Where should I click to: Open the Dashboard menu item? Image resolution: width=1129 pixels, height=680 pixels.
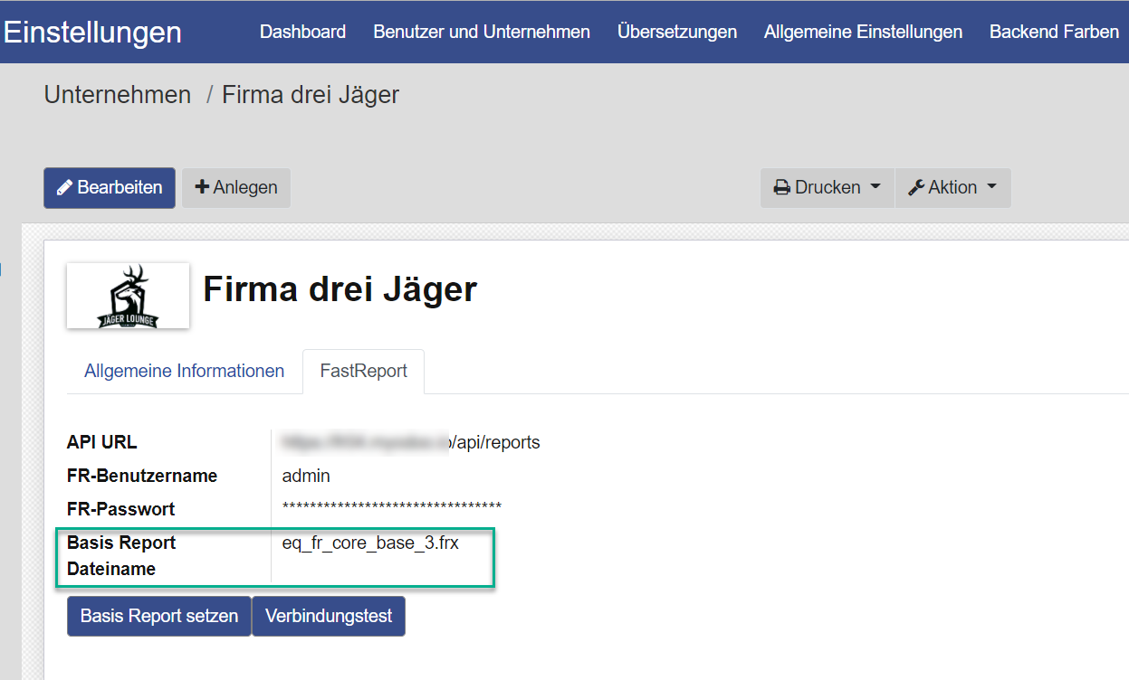(302, 31)
